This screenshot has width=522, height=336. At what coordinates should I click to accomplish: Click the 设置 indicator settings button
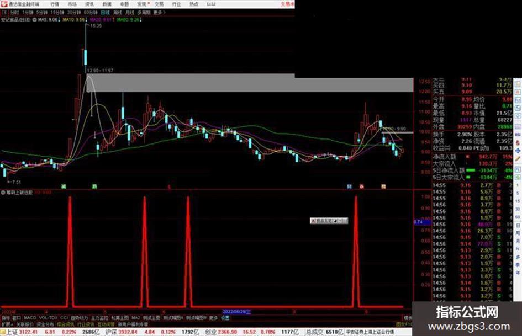coord(225,318)
